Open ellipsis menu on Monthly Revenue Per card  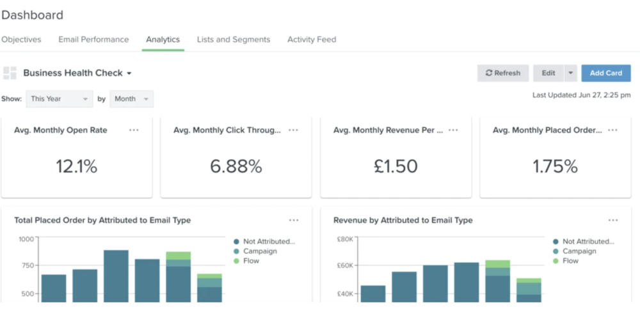click(453, 130)
